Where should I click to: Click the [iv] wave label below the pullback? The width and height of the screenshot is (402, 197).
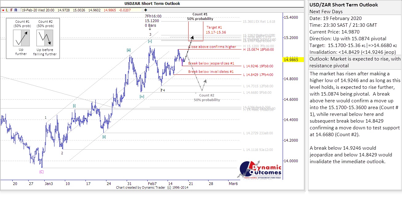pyautogui.click(x=142, y=97)
